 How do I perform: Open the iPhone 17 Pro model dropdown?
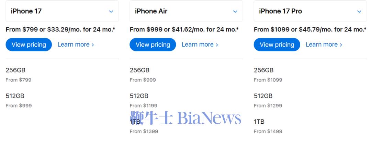310,11
